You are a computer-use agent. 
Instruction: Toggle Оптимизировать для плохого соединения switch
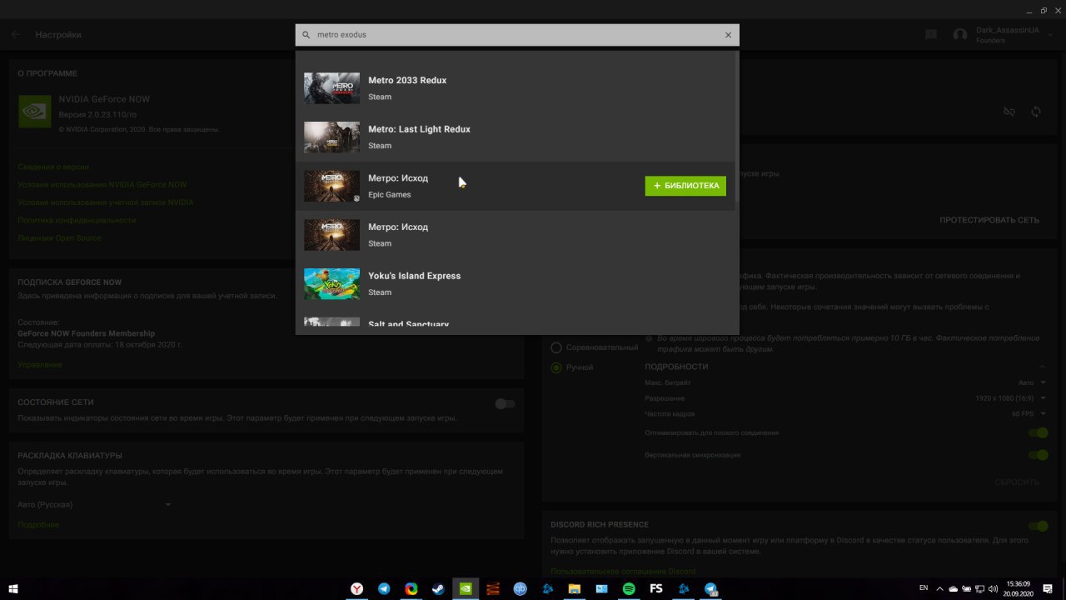(x=1038, y=432)
